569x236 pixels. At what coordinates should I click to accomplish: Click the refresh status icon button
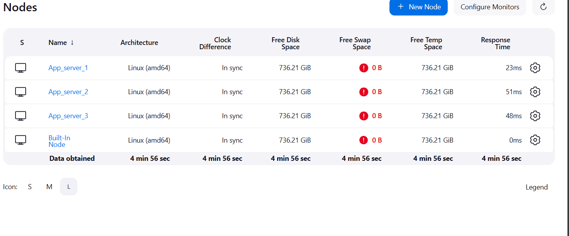(543, 7)
